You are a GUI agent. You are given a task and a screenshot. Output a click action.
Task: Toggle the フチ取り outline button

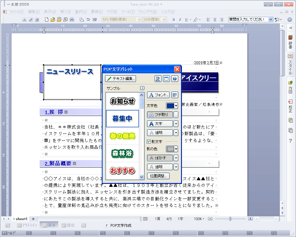(x=160, y=115)
